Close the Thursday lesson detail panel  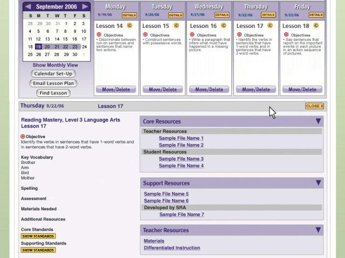coord(314,106)
